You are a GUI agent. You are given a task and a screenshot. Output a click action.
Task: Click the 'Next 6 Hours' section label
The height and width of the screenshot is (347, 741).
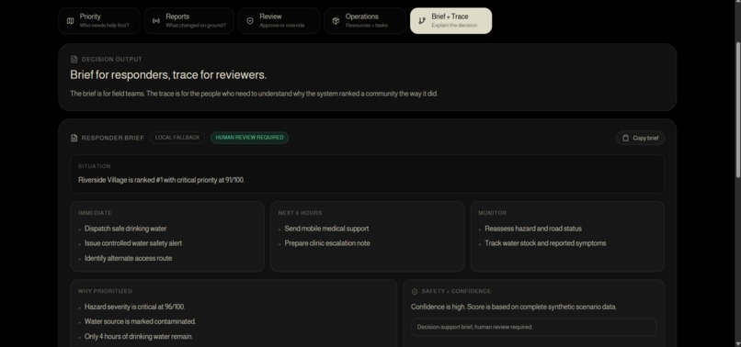pos(300,213)
